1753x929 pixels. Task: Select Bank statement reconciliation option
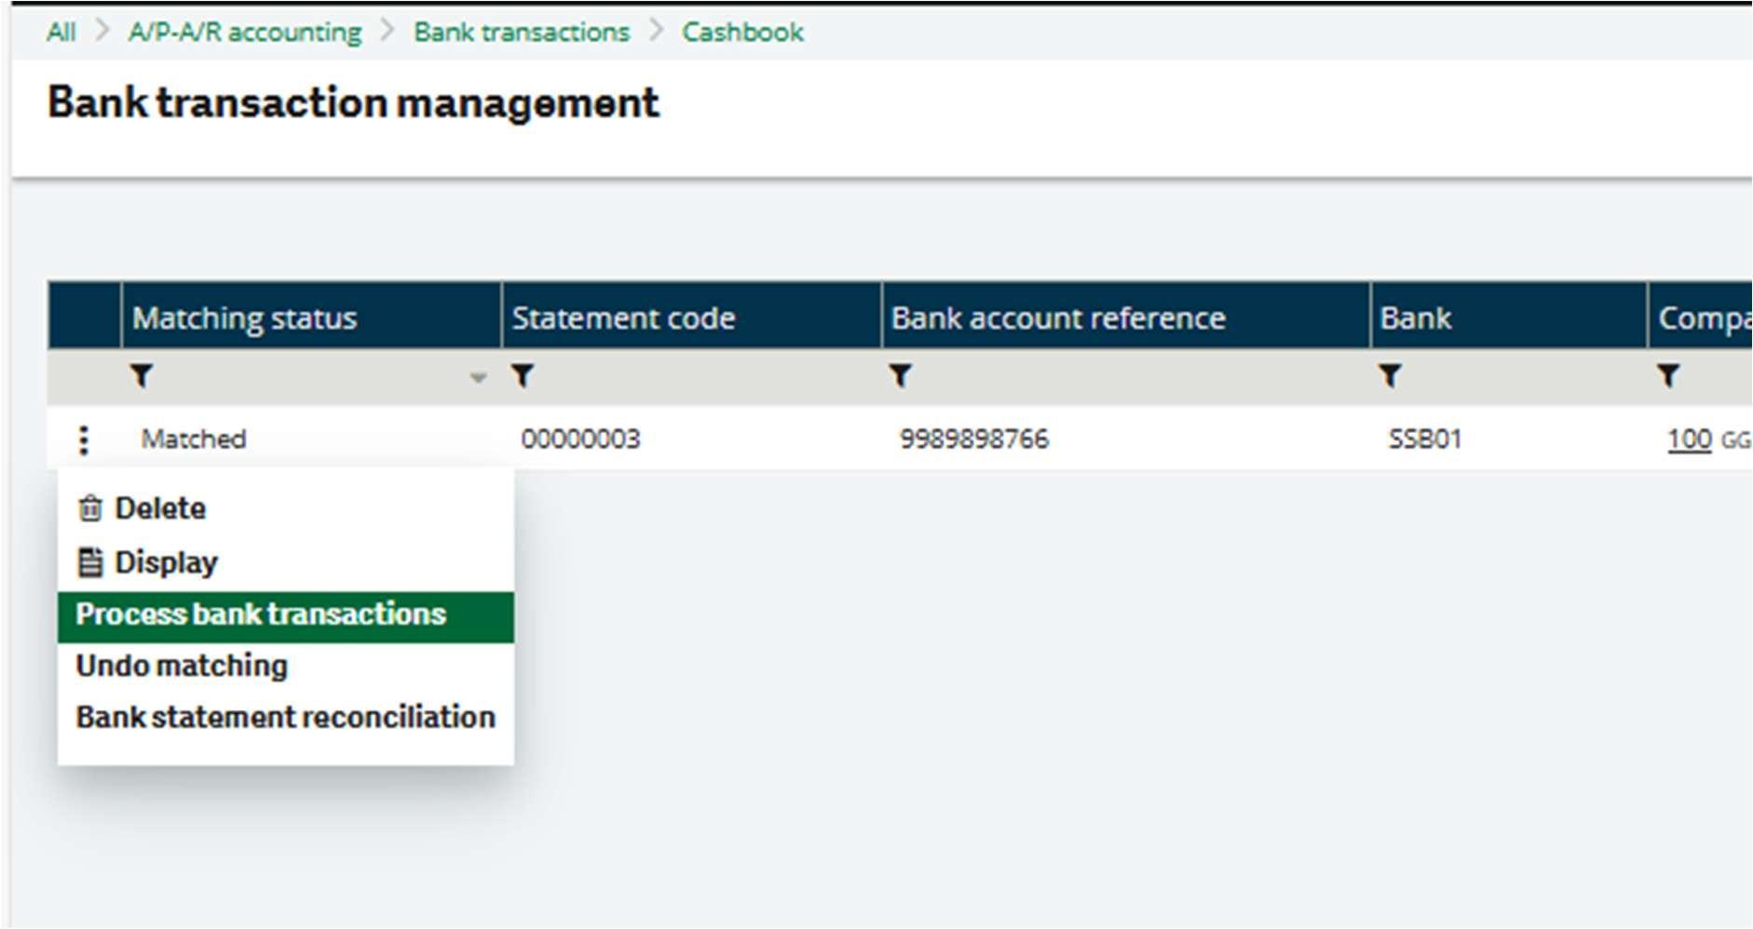click(285, 718)
